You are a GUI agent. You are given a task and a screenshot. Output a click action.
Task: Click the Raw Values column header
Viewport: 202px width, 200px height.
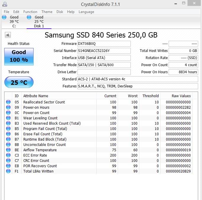point(181,96)
